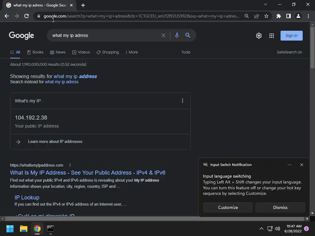Click the Google logo
Screen dimensions: 315x236
(x=22, y=36)
